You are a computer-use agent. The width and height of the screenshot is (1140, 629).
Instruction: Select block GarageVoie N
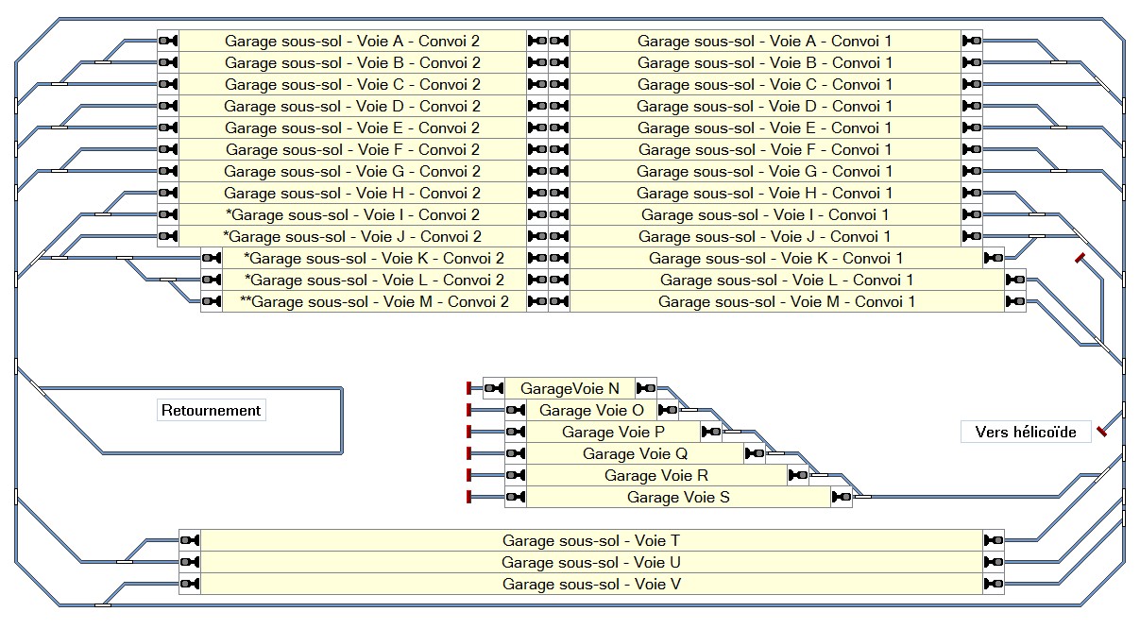click(x=570, y=388)
